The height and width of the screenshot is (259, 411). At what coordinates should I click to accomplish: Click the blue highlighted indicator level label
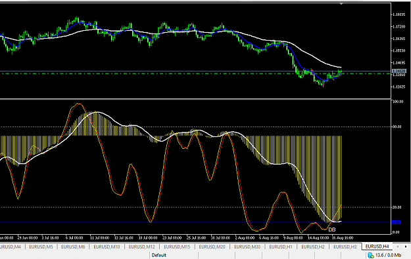(x=396, y=222)
